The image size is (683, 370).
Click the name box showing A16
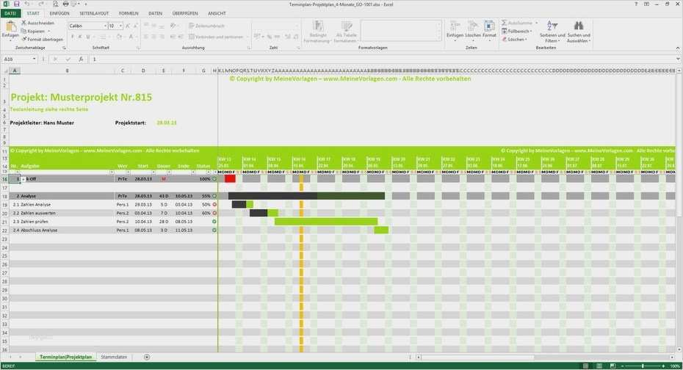[x=17, y=59]
